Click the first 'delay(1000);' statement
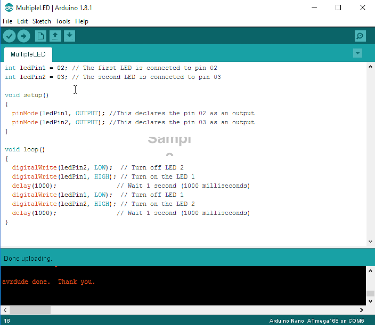The width and height of the screenshot is (375, 325). coord(34,186)
